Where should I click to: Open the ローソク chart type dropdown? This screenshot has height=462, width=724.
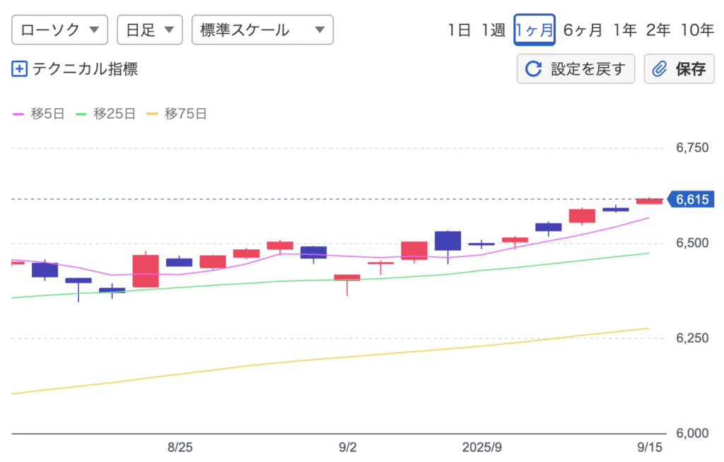pos(60,30)
